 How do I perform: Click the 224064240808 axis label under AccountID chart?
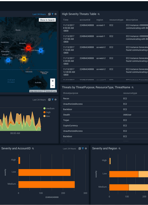[52, 197]
